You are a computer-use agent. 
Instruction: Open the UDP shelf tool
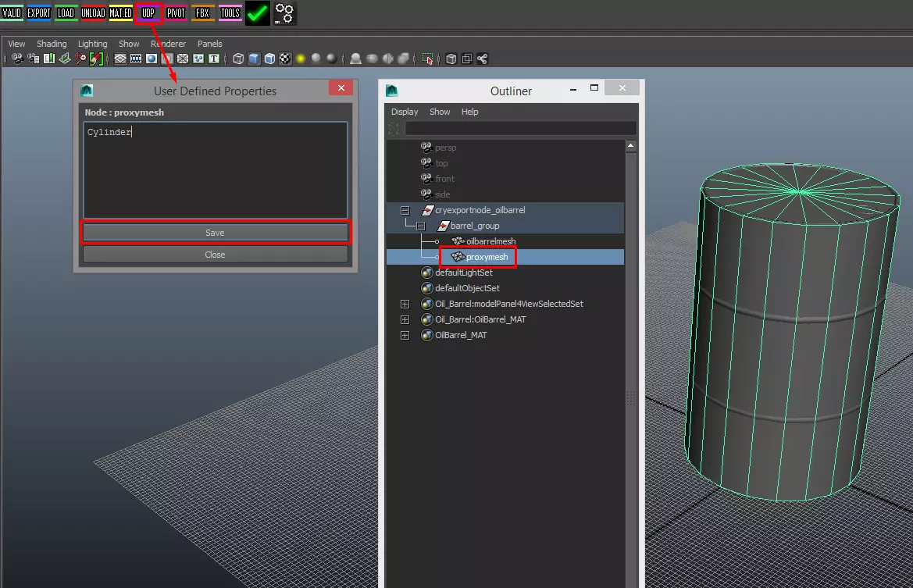148,12
